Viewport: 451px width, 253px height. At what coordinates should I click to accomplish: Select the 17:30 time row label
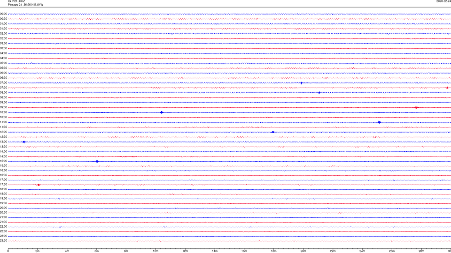[3, 185]
